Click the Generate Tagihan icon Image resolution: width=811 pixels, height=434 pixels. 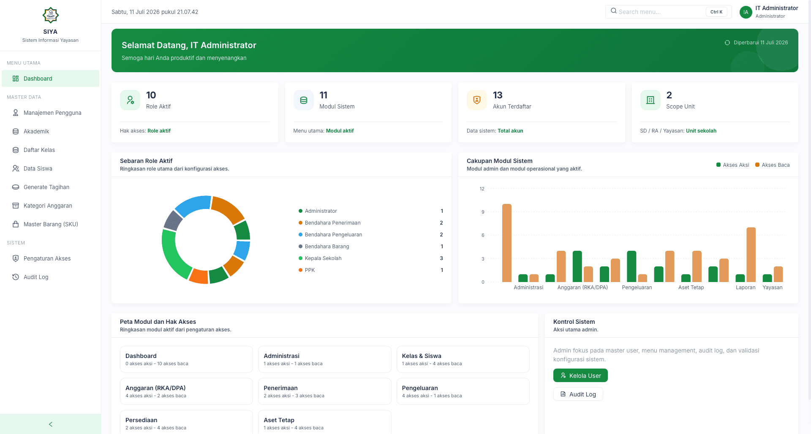click(16, 187)
